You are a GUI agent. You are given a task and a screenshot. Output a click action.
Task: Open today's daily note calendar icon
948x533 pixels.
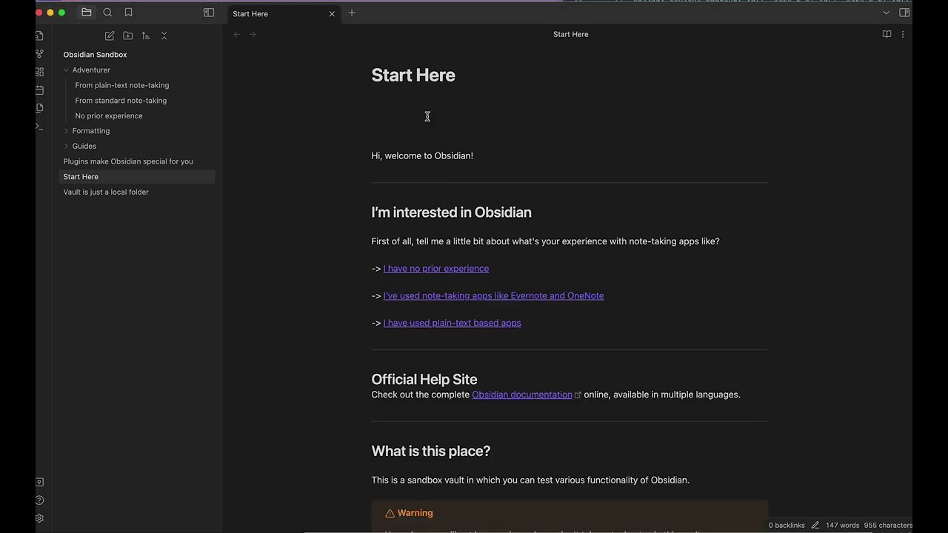[39, 90]
